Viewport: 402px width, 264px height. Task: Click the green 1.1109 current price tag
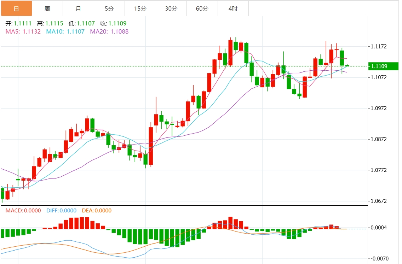[383, 66]
